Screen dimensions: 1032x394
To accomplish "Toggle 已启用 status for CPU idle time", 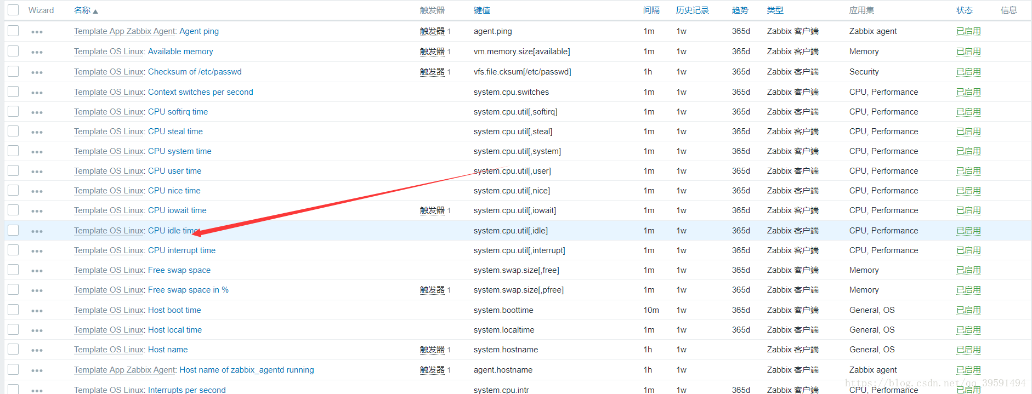I will coord(968,231).
